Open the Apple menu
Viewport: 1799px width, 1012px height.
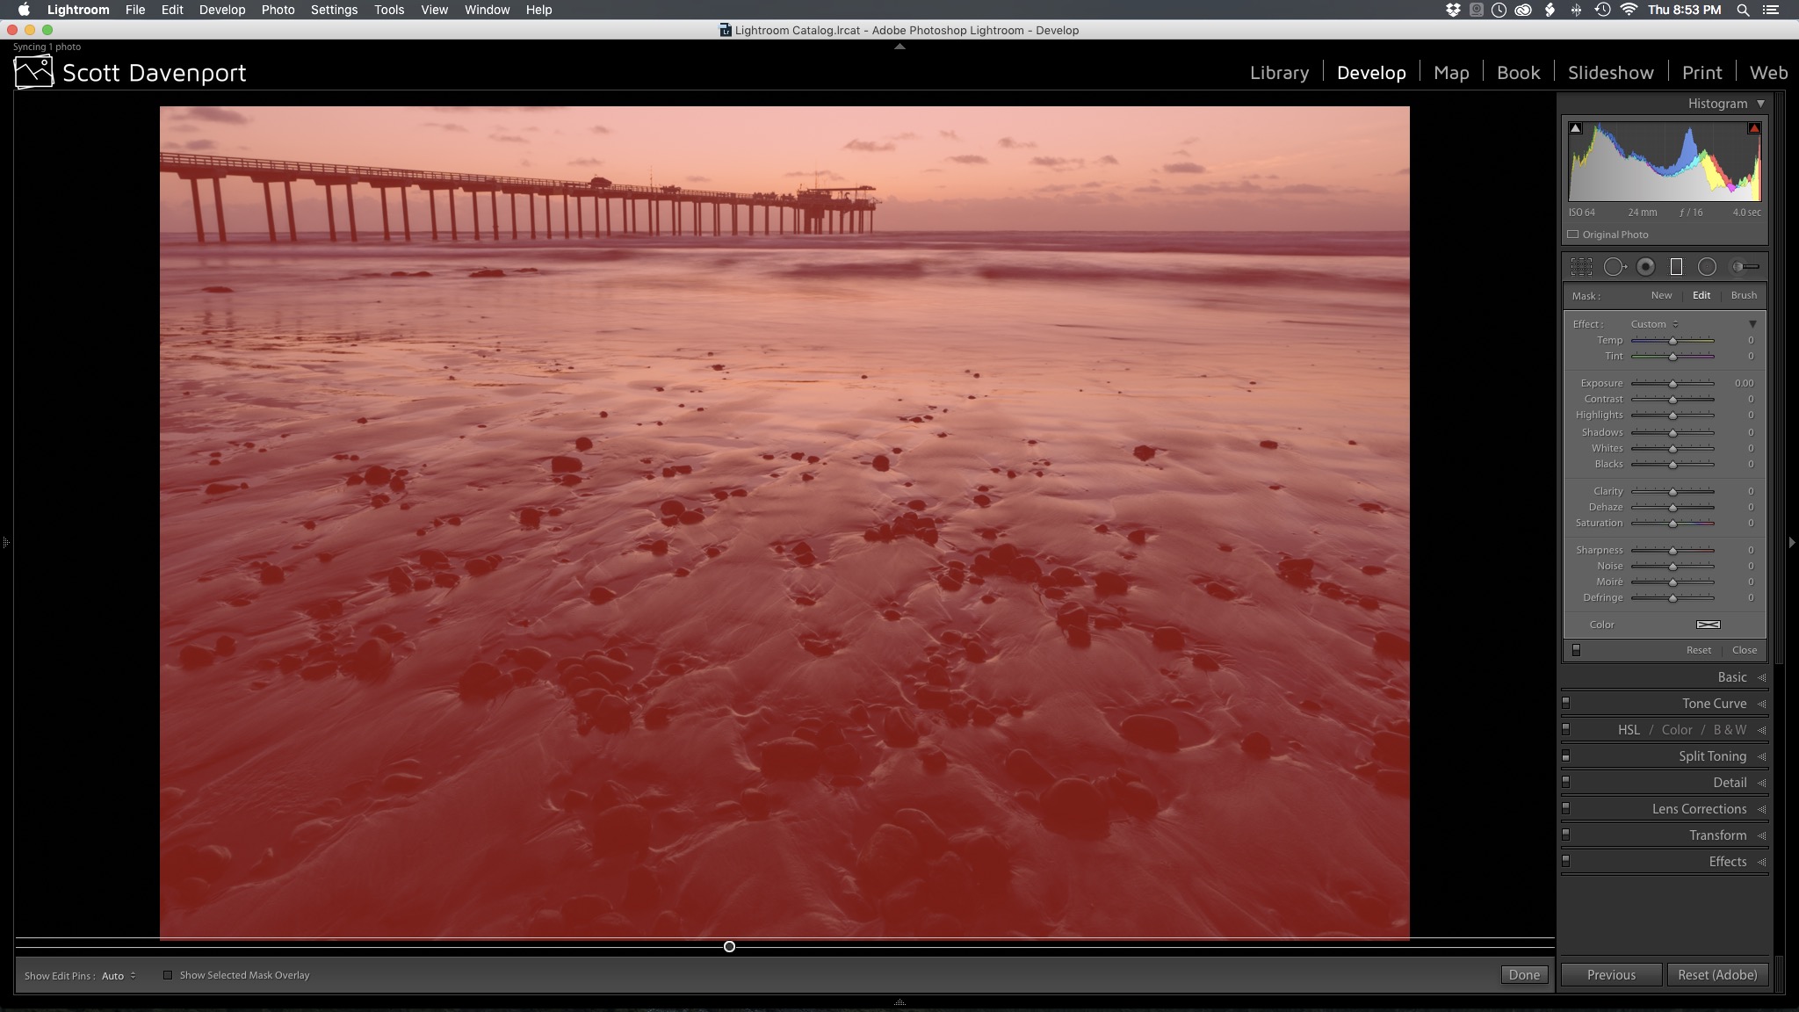[x=24, y=10]
